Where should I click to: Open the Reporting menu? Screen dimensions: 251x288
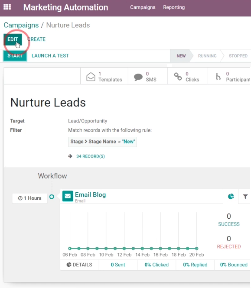[x=174, y=7]
